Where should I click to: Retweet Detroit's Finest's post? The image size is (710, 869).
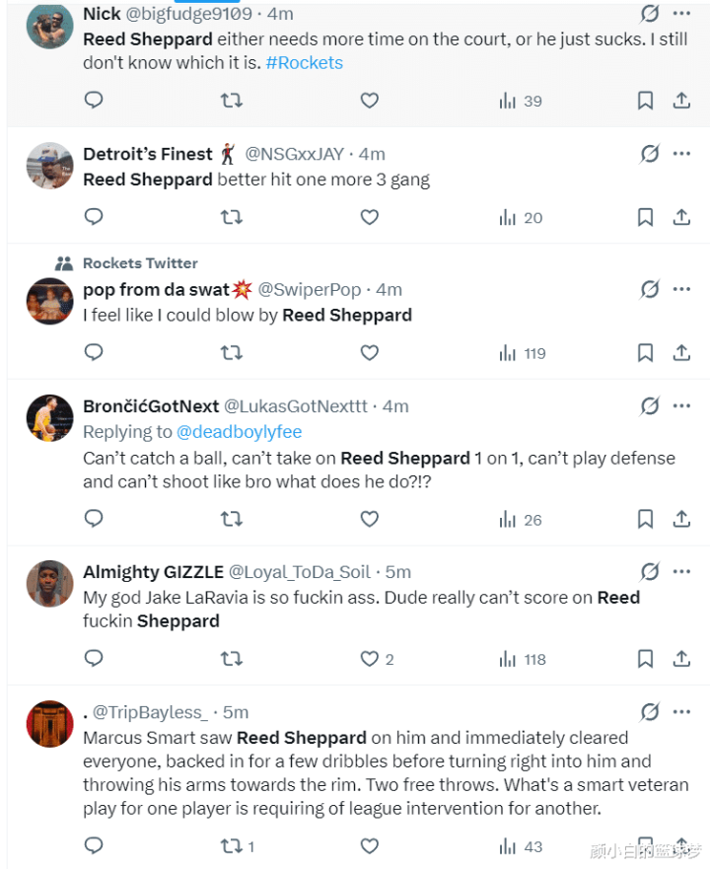(x=232, y=217)
